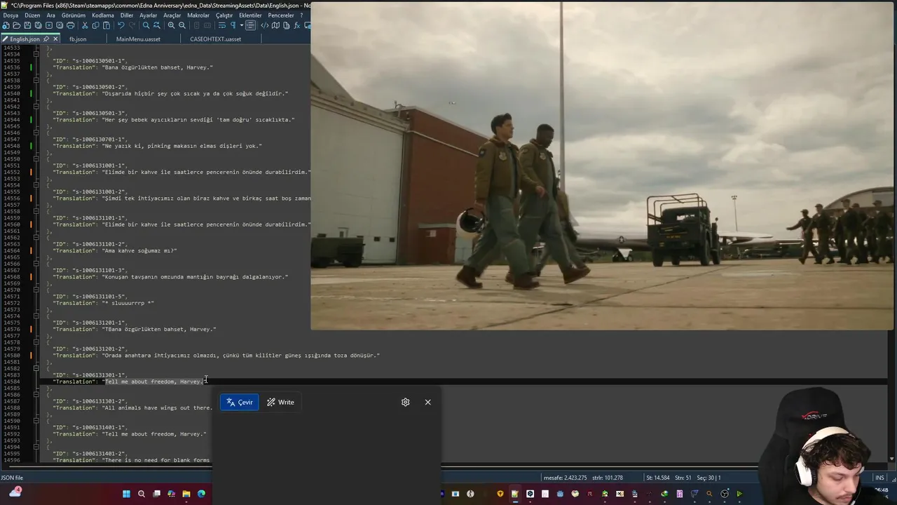Click the Write button in popup
This screenshot has width=897, height=505.
tap(280, 402)
